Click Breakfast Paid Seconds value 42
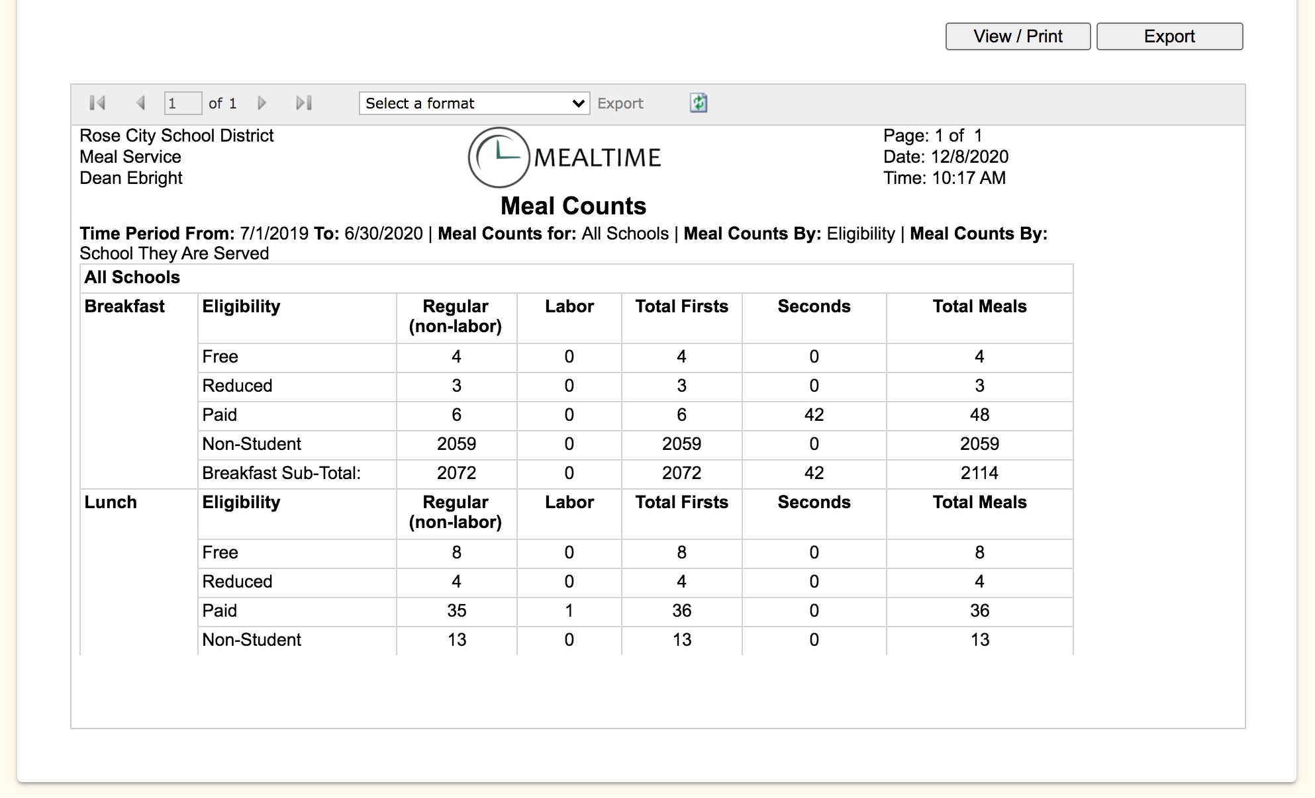Image resolution: width=1315 pixels, height=798 pixels. [814, 415]
